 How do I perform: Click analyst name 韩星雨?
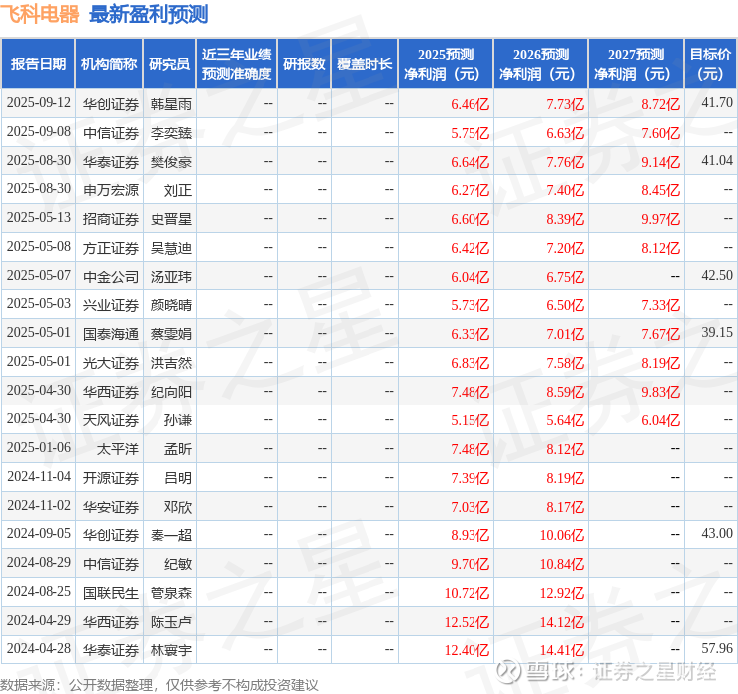click(x=170, y=104)
